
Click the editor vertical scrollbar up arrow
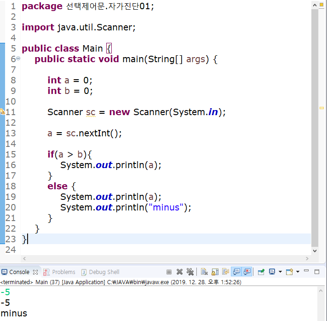pyautogui.click(x=315, y=5)
